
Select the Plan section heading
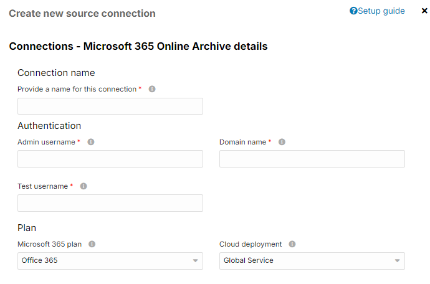coord(27,228)
